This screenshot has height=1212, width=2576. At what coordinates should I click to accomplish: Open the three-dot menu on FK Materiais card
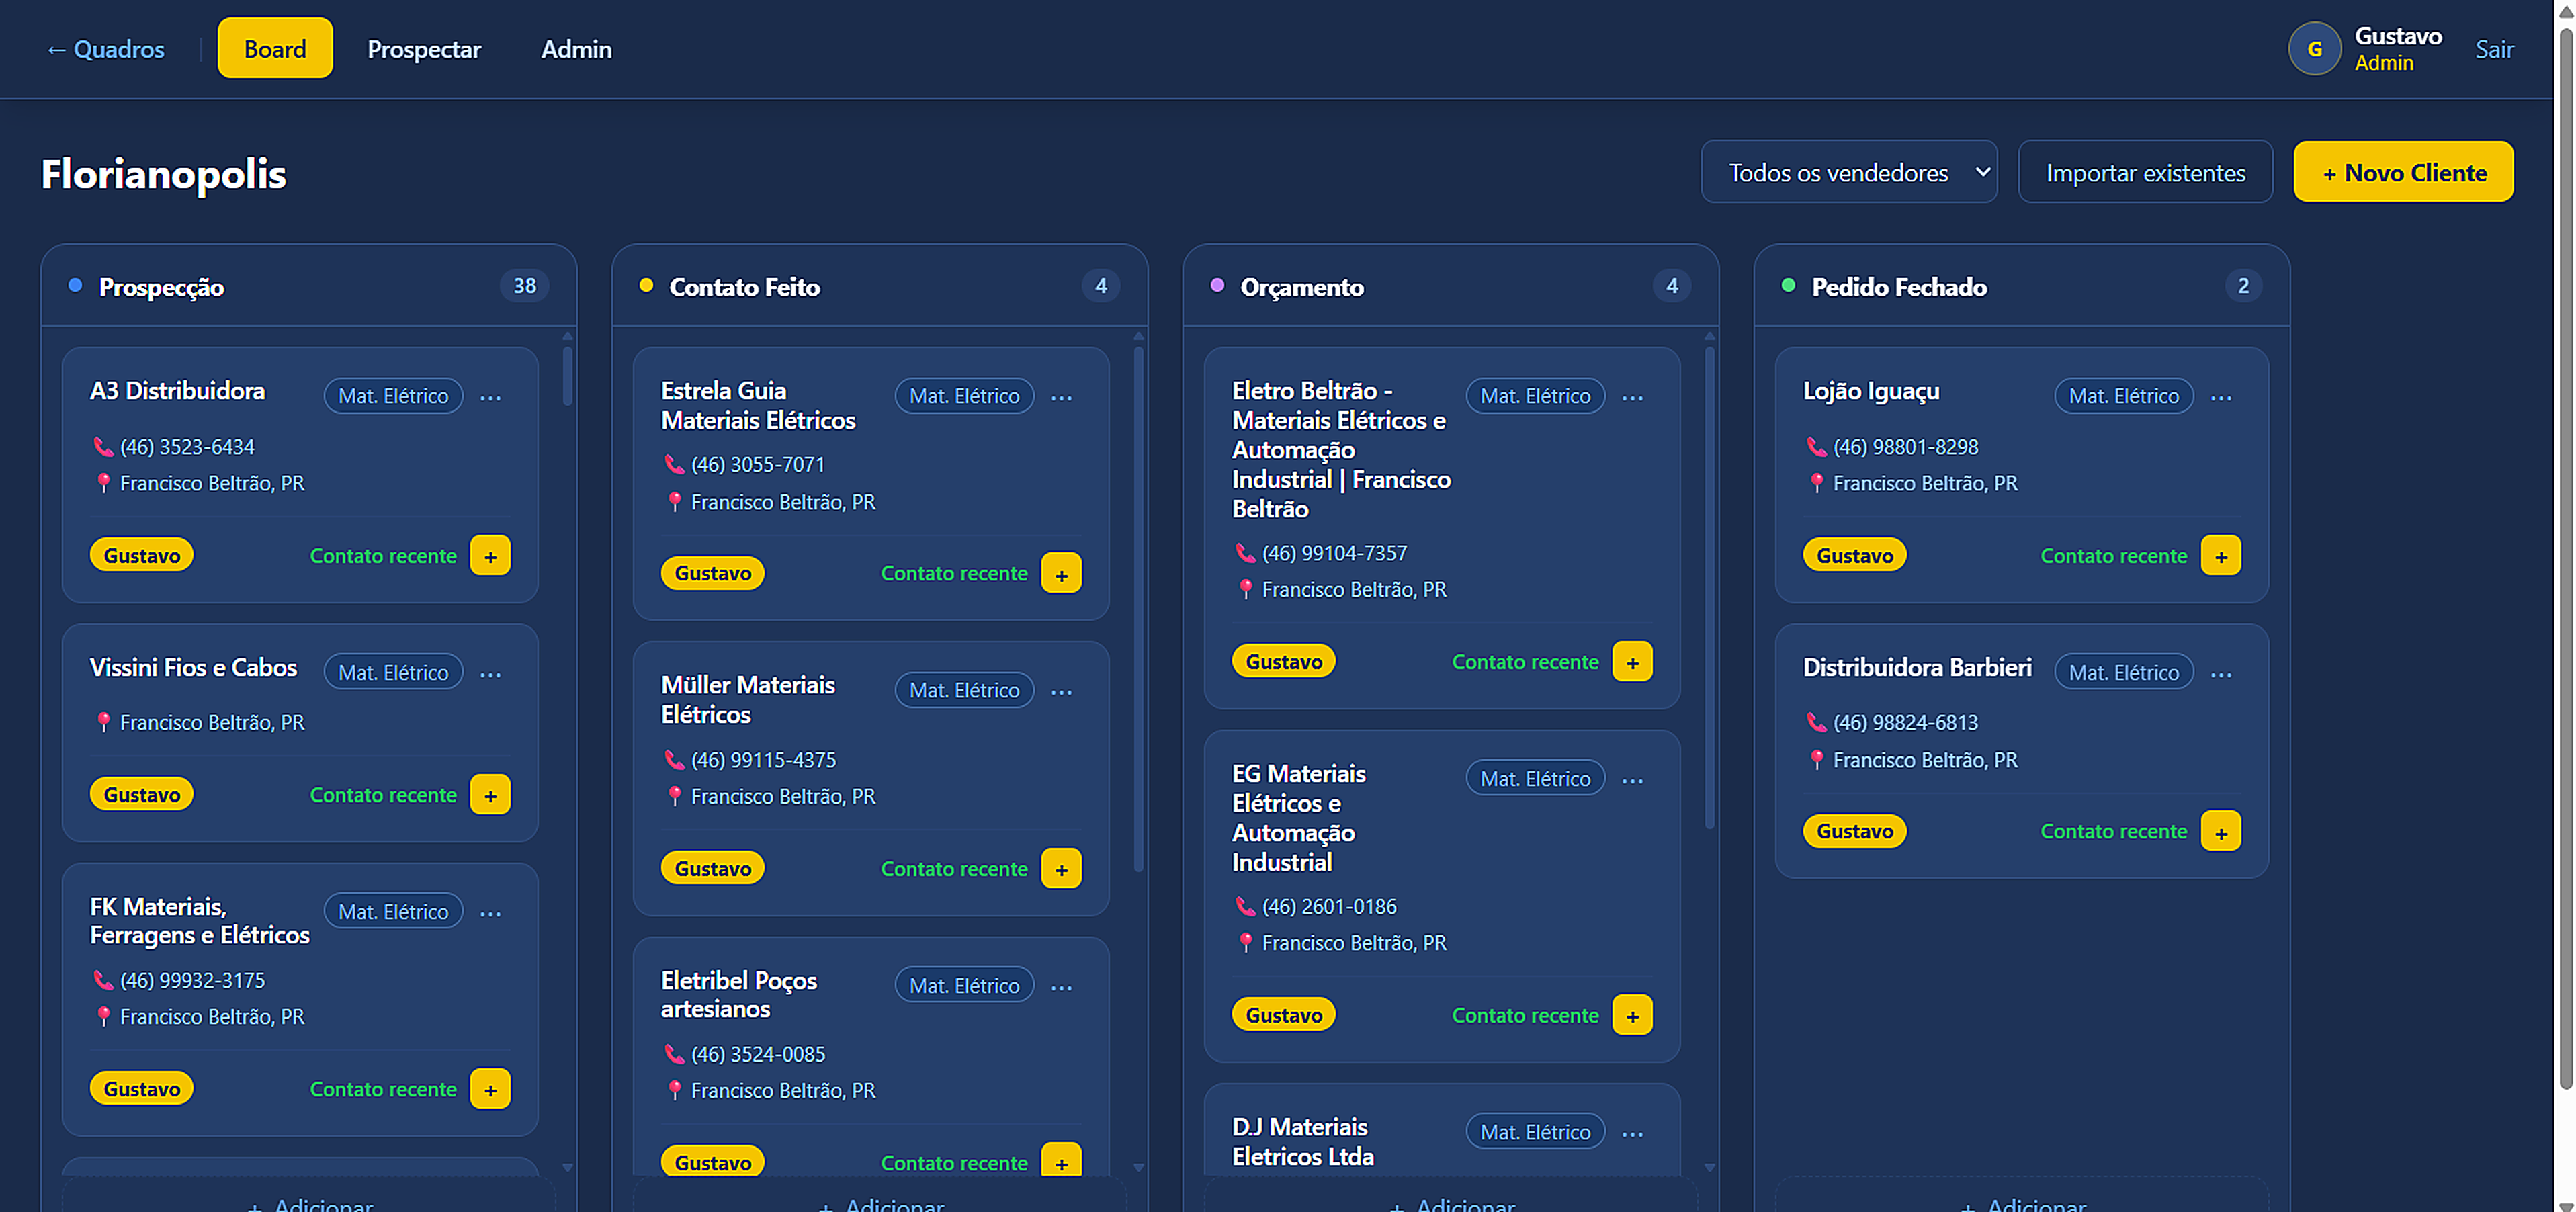[x=490, y=913]
